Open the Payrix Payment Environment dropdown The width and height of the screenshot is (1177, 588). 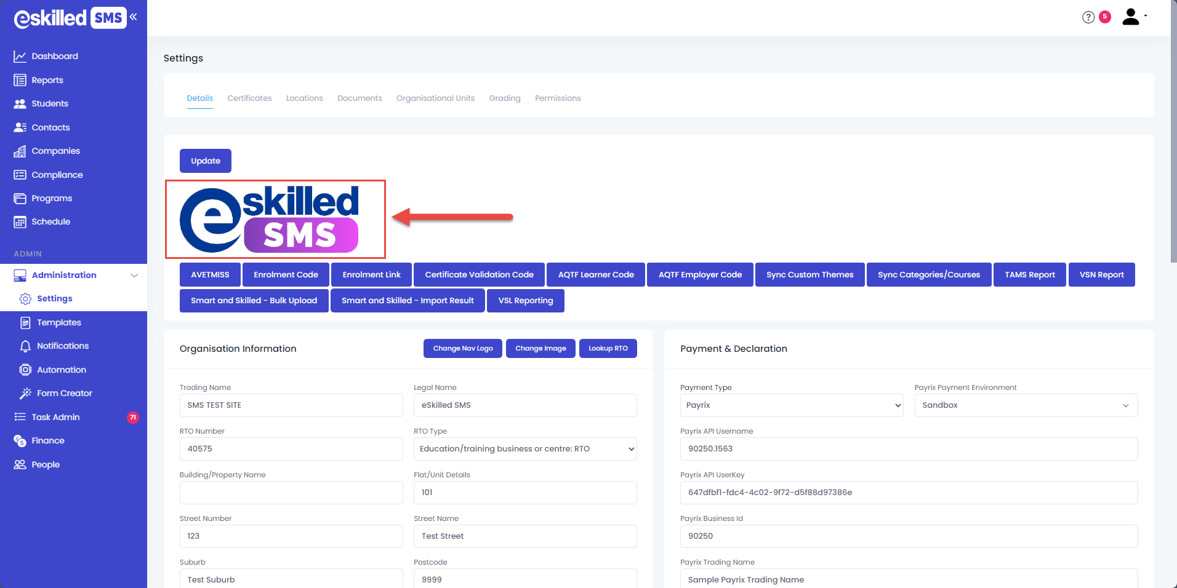[1026, 405]
